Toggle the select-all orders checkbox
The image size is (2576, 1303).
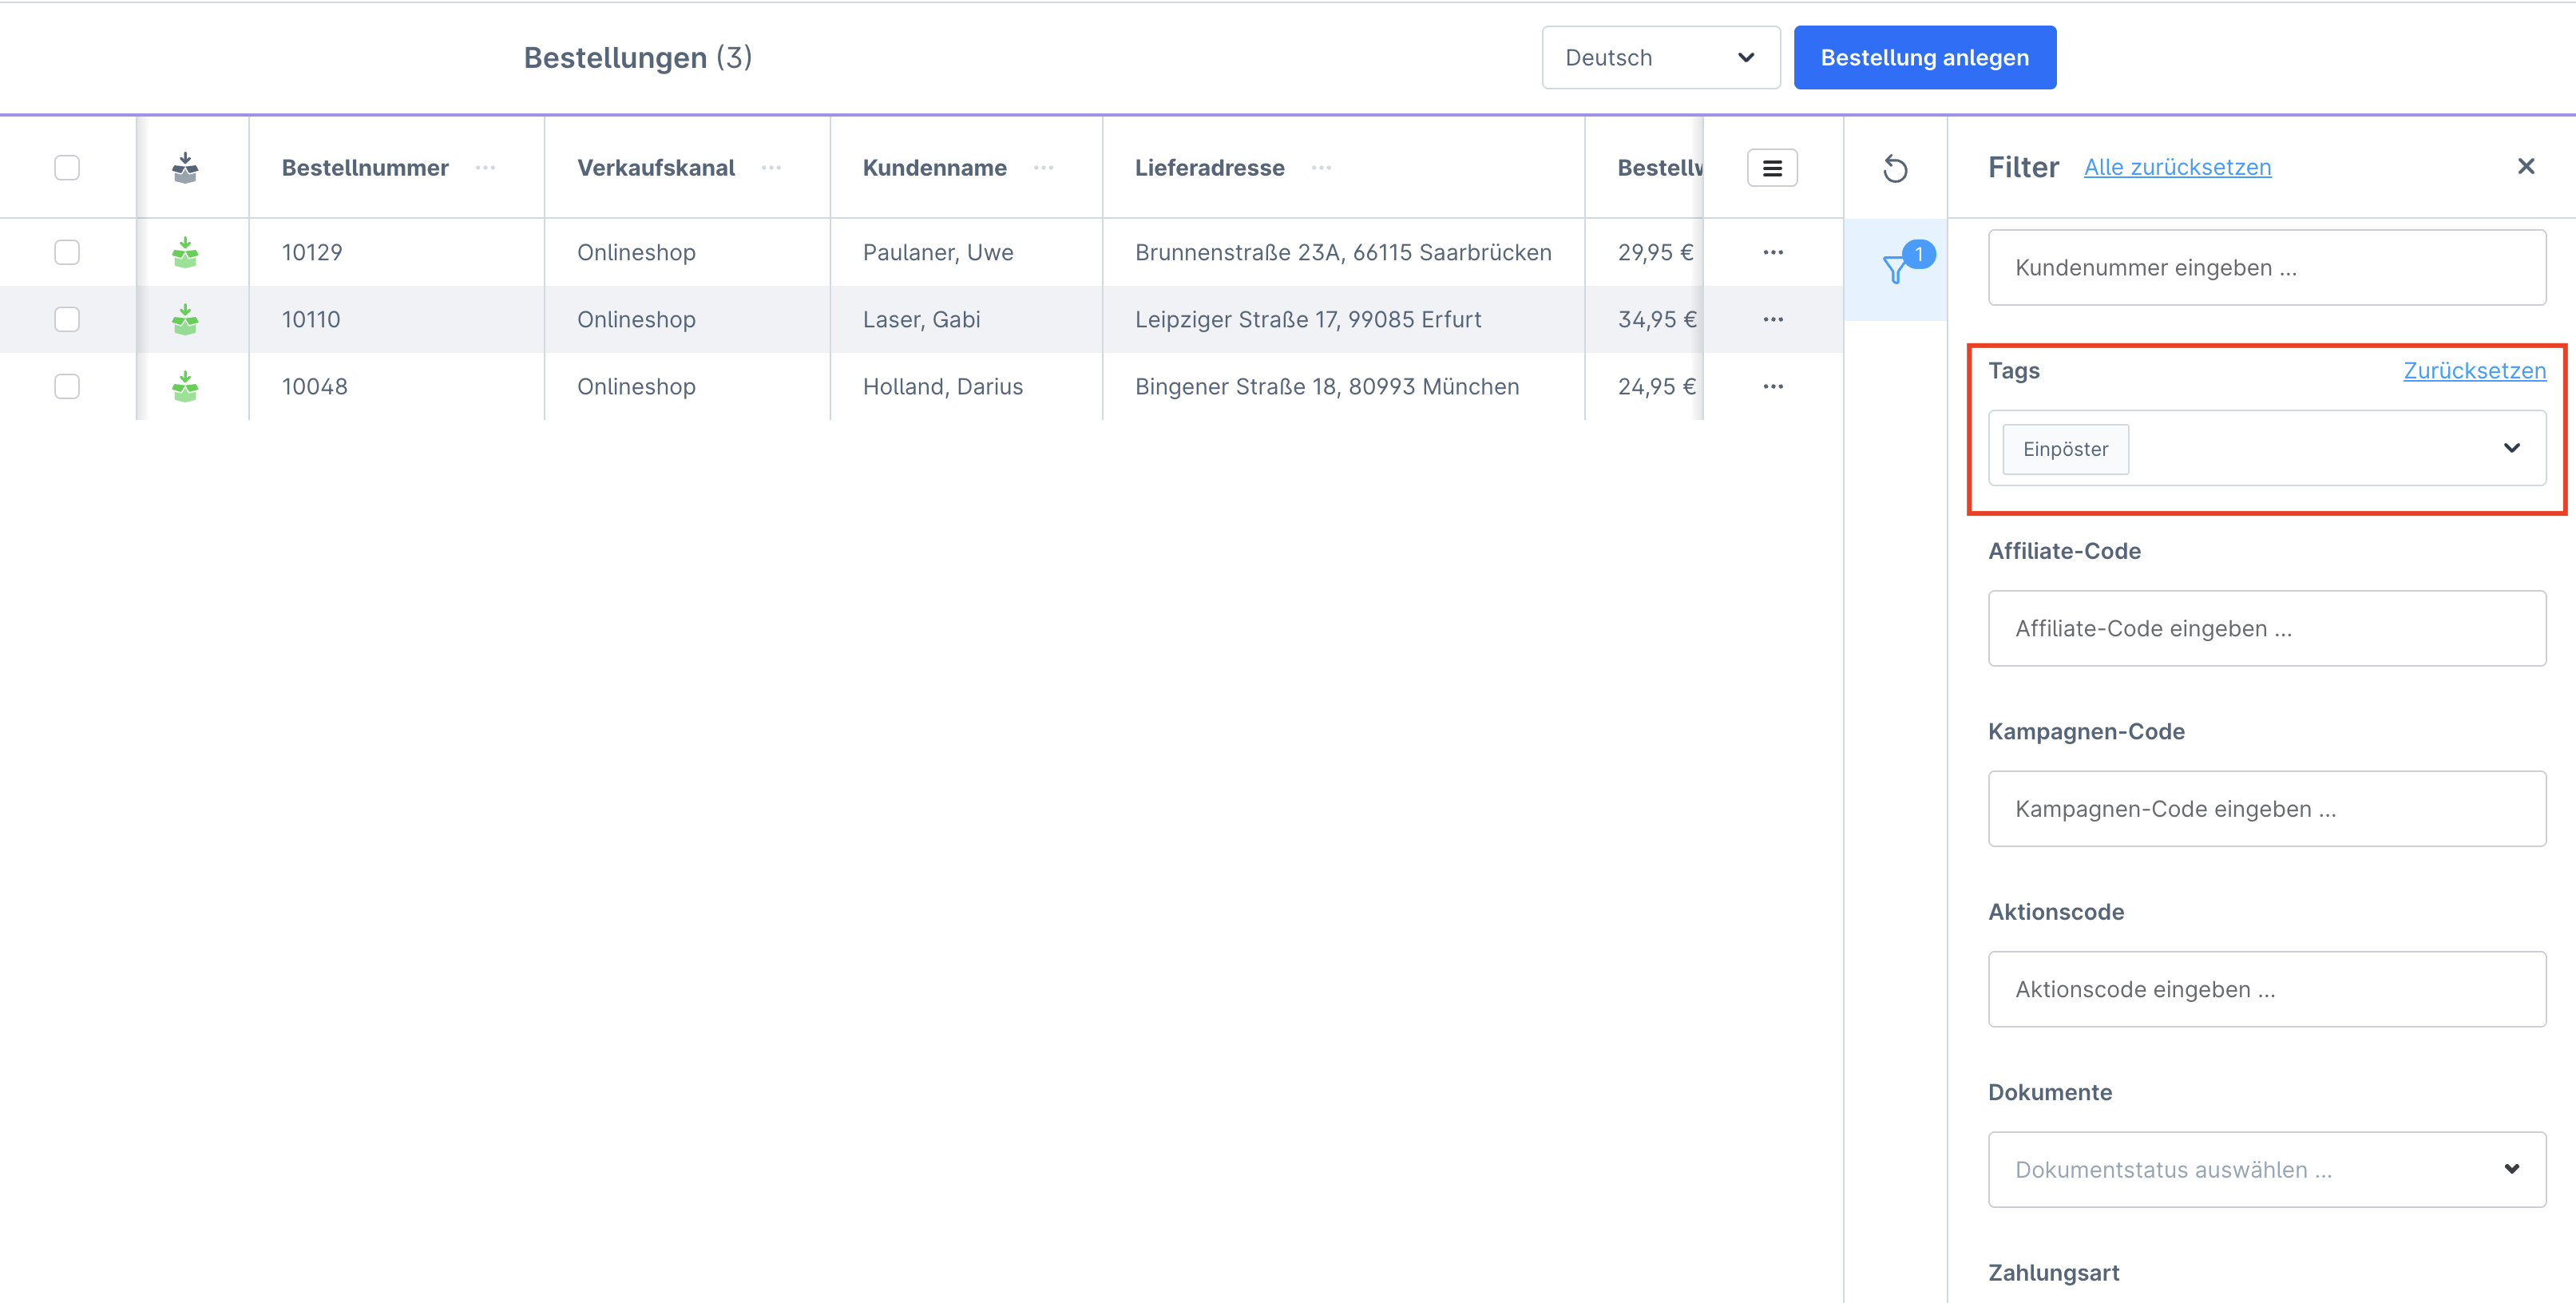click(x=67, y=168)
